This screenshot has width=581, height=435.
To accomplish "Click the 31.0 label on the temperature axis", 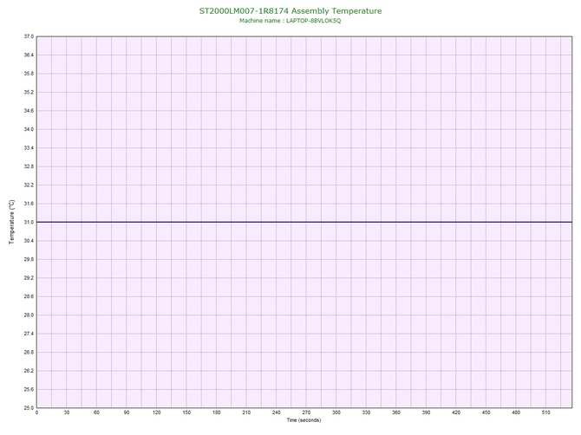I will (x=28, y=223).
